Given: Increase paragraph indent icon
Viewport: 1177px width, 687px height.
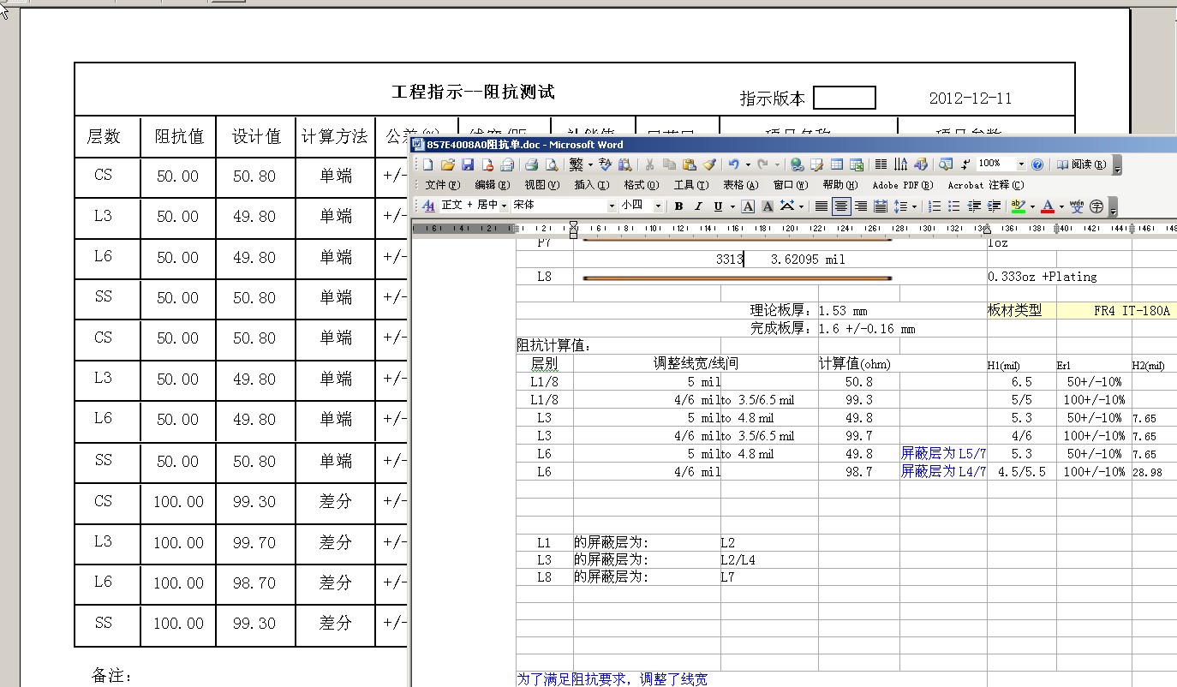Looking at the screenshot, I should point(995,206).
